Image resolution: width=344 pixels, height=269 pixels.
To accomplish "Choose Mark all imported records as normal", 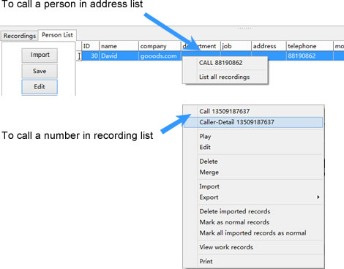I will click(x=253, y=233).
